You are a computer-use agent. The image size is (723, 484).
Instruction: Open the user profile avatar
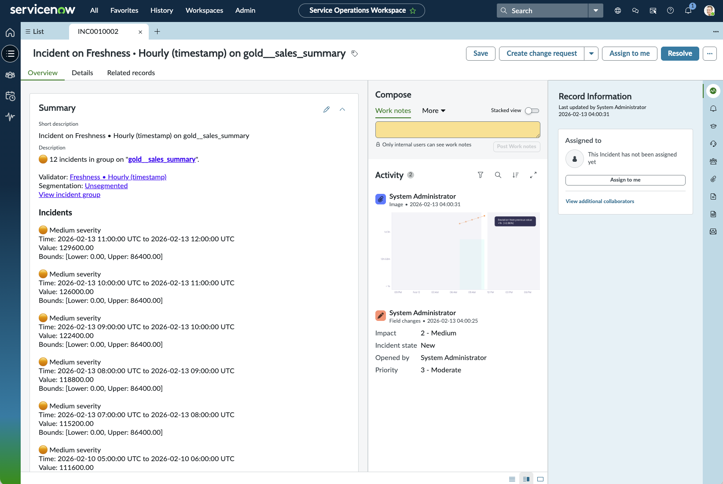click(x=709, y=11)
